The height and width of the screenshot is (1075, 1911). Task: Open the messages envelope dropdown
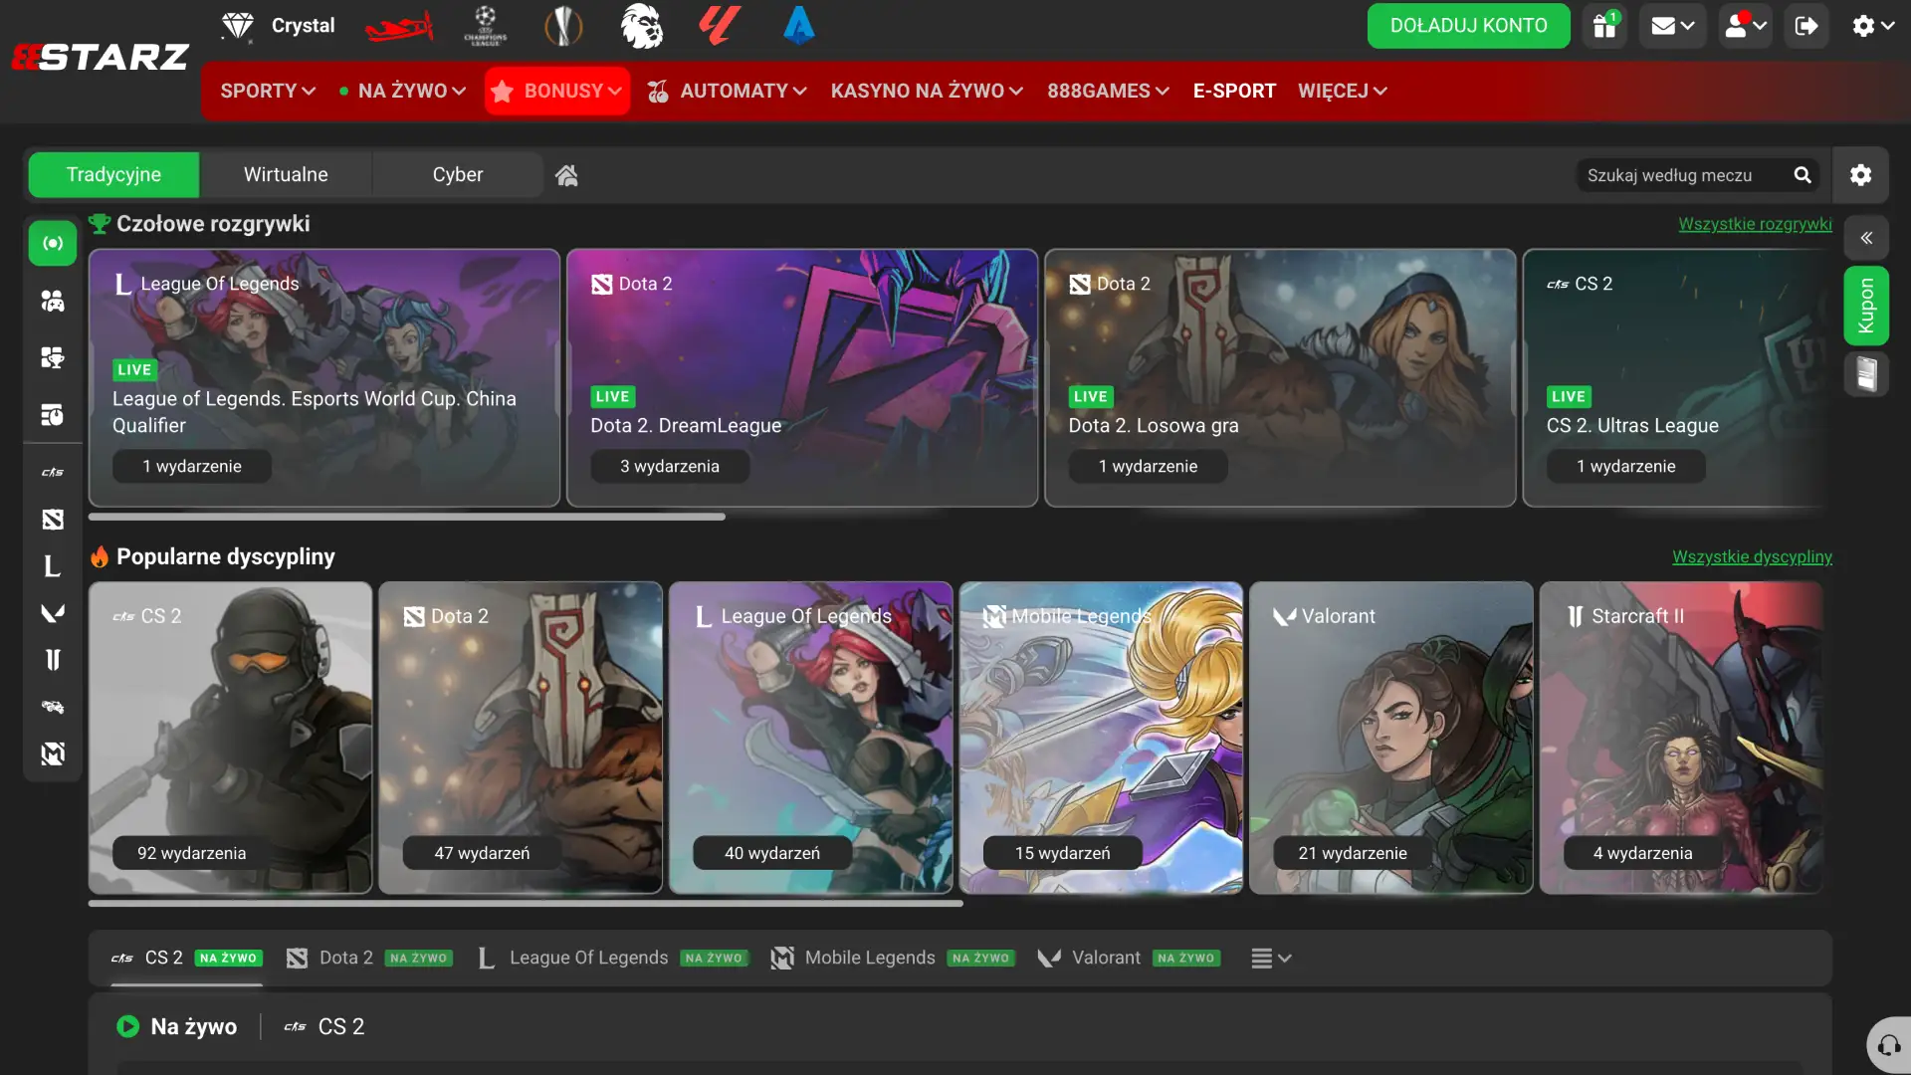click(1672, 26)
